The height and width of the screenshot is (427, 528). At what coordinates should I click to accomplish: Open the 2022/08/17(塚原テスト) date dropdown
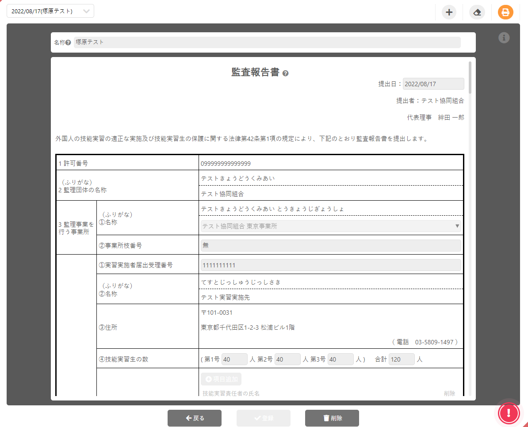50,11
